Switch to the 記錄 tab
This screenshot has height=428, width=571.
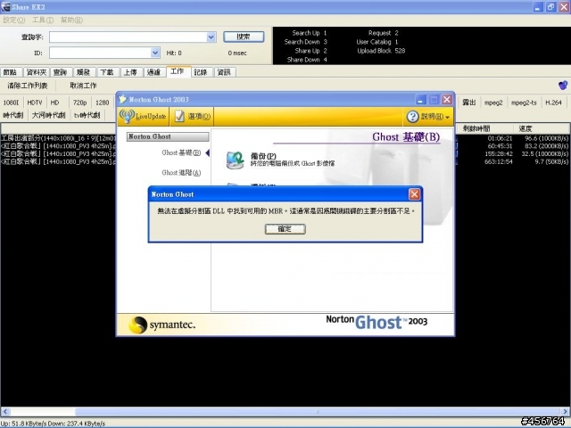point(201,72)
